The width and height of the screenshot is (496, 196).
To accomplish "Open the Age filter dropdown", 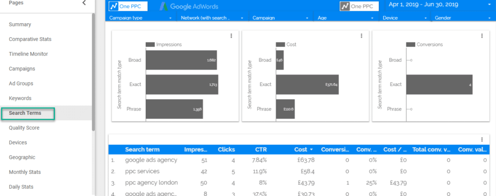I will pyautogui.click(x=346, y=18).
